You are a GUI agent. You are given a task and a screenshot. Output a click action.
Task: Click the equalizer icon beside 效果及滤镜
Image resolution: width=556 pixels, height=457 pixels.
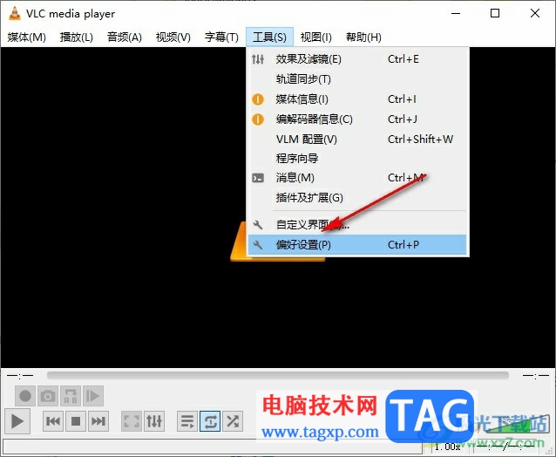click(x=258, y=59)
